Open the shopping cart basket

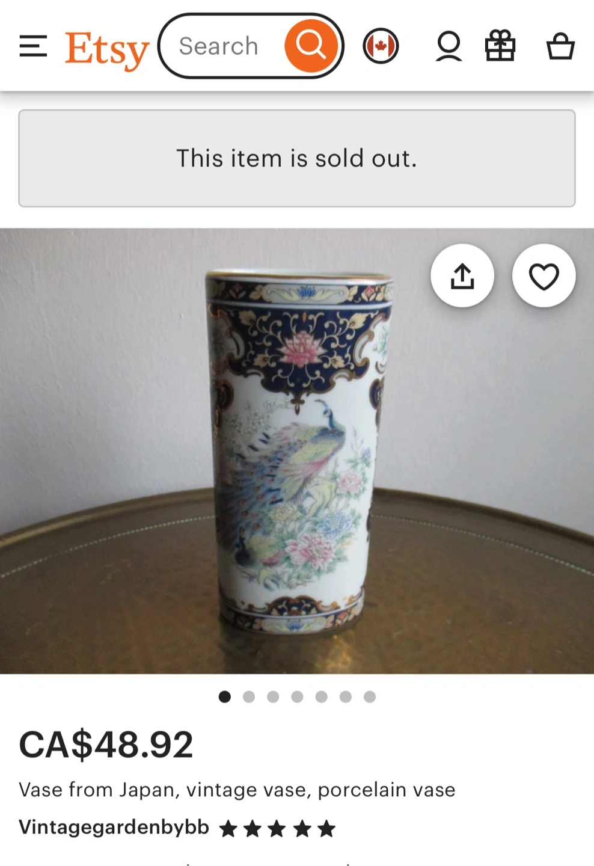(x=560, y=46)
